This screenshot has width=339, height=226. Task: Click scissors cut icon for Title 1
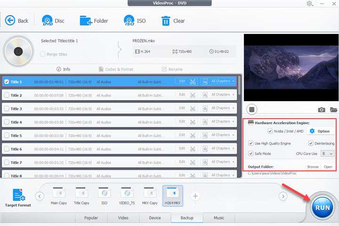tap(193, 81)
